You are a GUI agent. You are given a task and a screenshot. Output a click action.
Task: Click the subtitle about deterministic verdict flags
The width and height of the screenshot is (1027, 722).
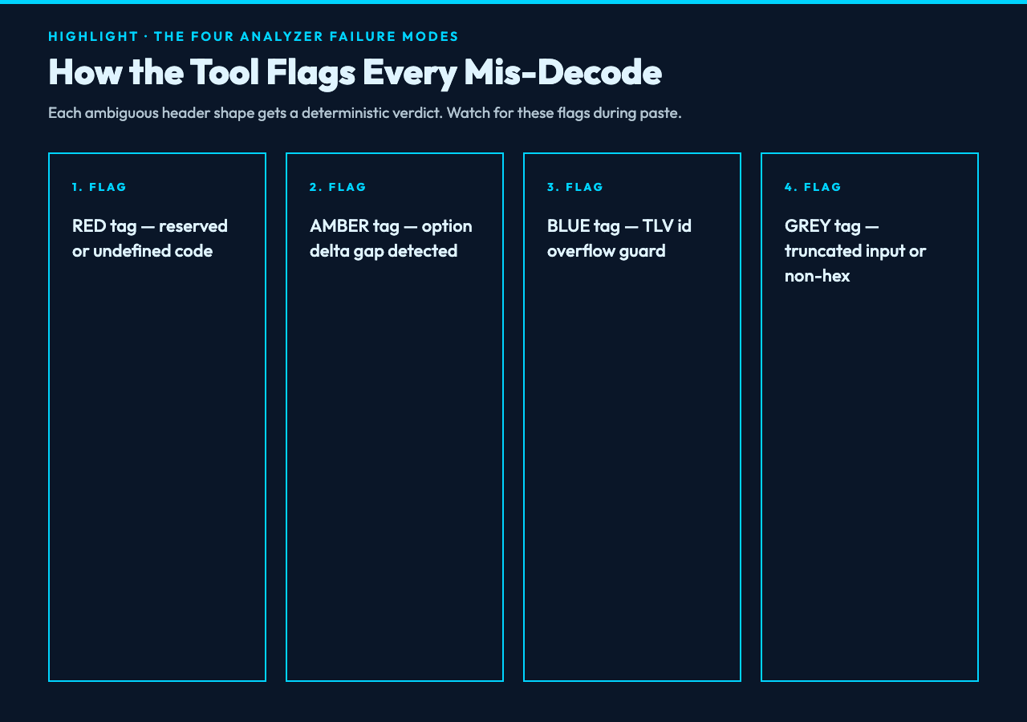click(365, 112)
